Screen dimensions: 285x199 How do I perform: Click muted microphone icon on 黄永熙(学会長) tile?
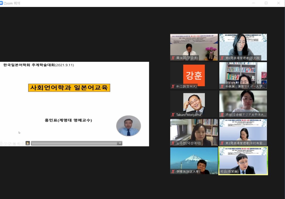[173, 58]
